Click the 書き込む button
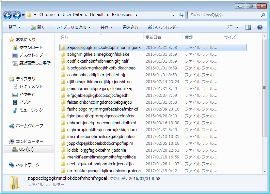The image size is (270, 194). pos(130,27)
